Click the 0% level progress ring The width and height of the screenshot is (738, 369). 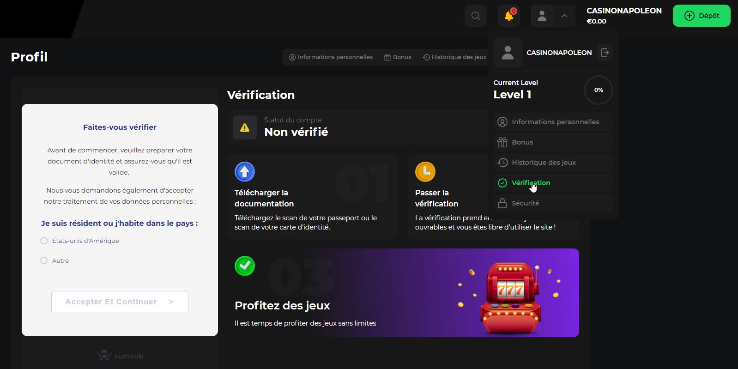599,90
